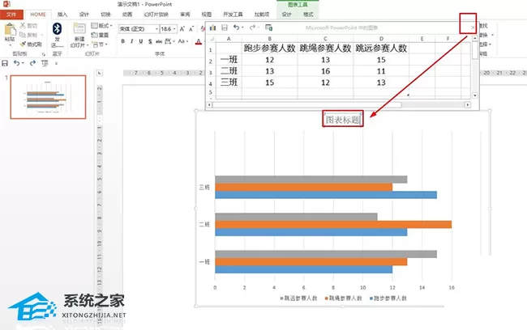Click the Cut scissors icon
This screenshot has height=330, width=527.
coord(23,26)
